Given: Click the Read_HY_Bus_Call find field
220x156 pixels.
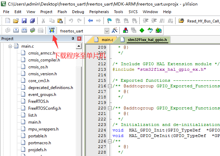Looking at the screenshot, I should click(x=203, y=21).
